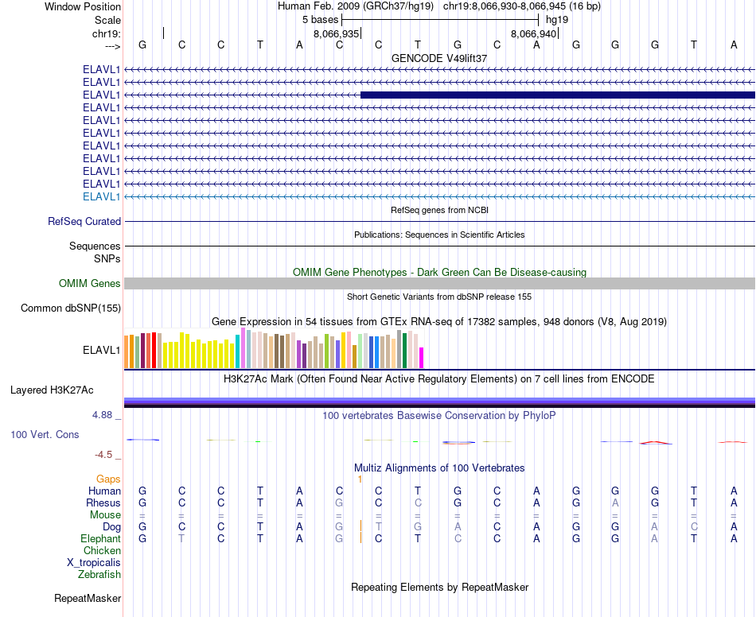Click the Window Position label
Screen dimensions: 756x617
pos(83,6)
